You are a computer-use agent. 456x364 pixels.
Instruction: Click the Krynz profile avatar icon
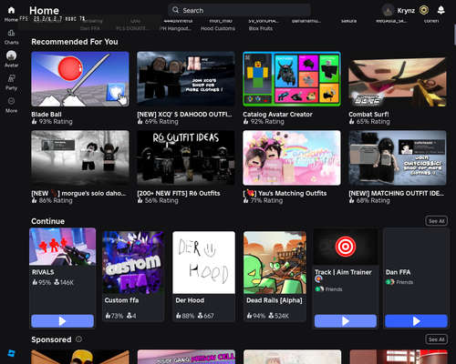click(388, 10)
